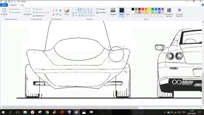Switch to the Главная tab
Viewport: 204px width, 115px height.
(13, 5)
